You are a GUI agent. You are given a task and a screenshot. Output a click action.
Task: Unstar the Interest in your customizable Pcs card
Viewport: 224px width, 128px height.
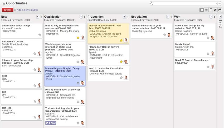click(x=121, y=40)
